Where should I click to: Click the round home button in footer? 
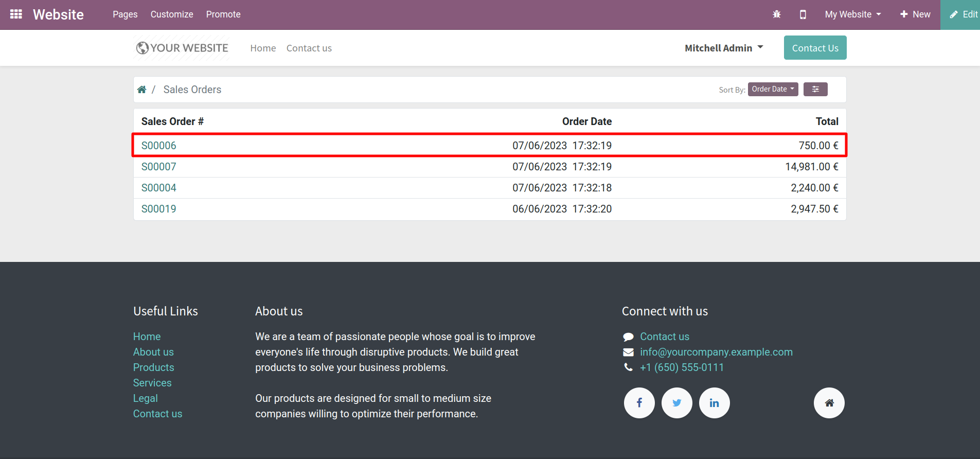(829, 403)
